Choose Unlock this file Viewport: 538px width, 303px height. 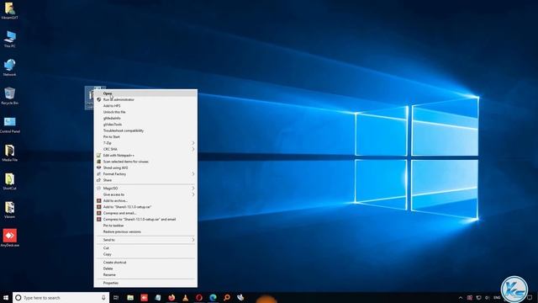[145, 112]
